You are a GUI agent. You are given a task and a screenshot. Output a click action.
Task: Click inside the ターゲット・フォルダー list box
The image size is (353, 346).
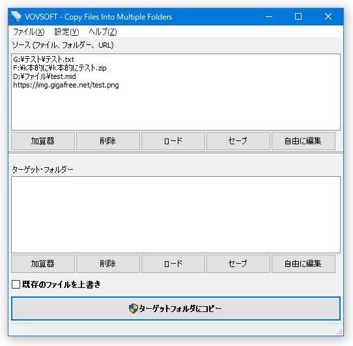(176, 215)
